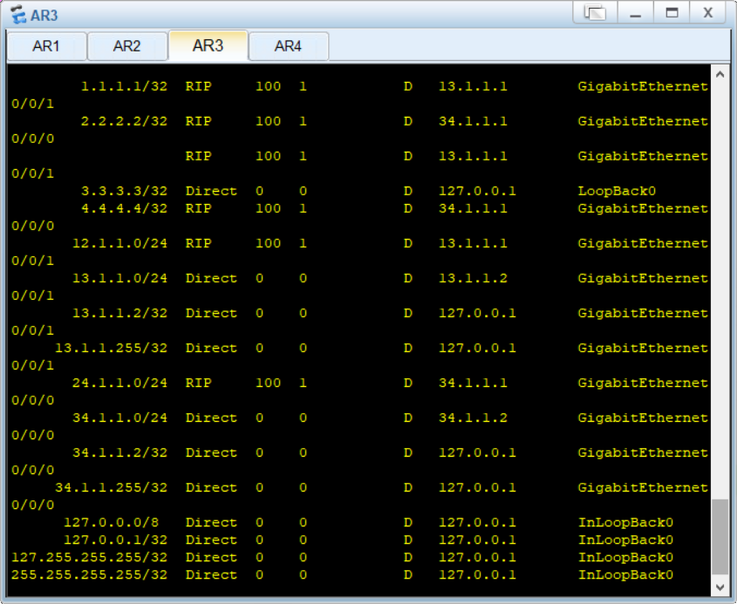This screenshot has height=604, width=737.
Task: Switch to the AR1 tab
Action: (46, 46)
